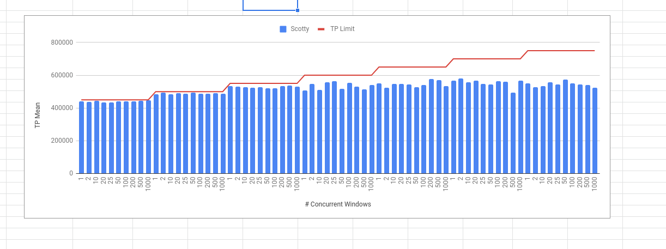Click the selected cell's blue fill handle
This screenshot has width=666, height=249.
tap(298, 10)
